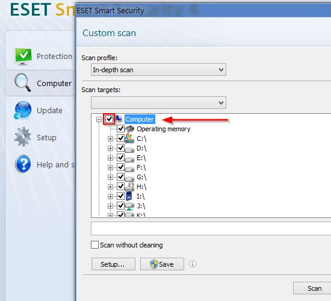The width and height of the screenshot is (331, 301).
Task: Open the Scan targets dropdown
Action: (x=158, y=103)
